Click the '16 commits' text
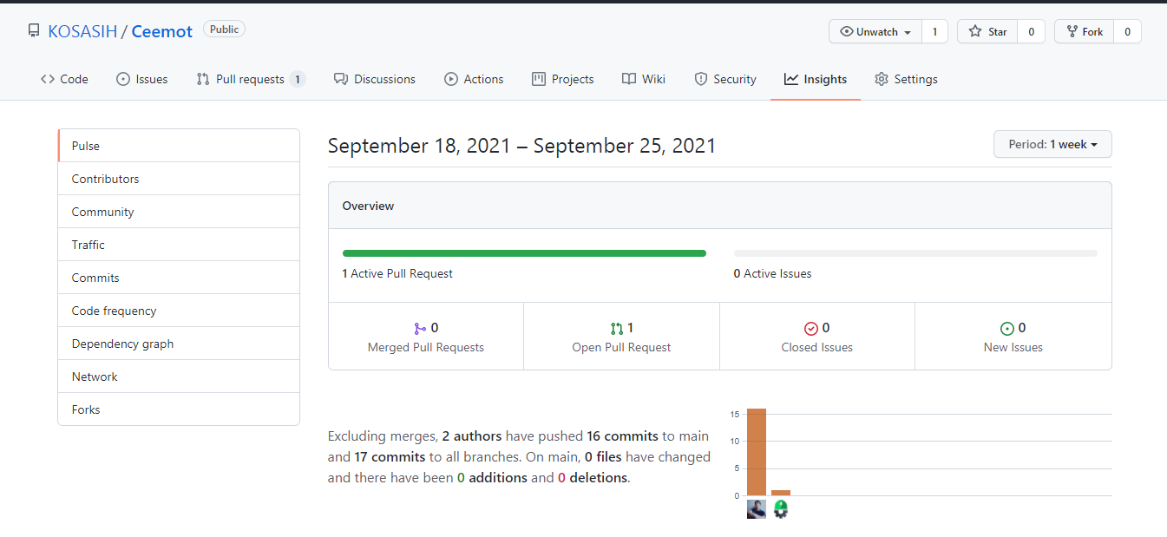The width and height of the screenshot is (1167, 537). click(x=623, y=436)
